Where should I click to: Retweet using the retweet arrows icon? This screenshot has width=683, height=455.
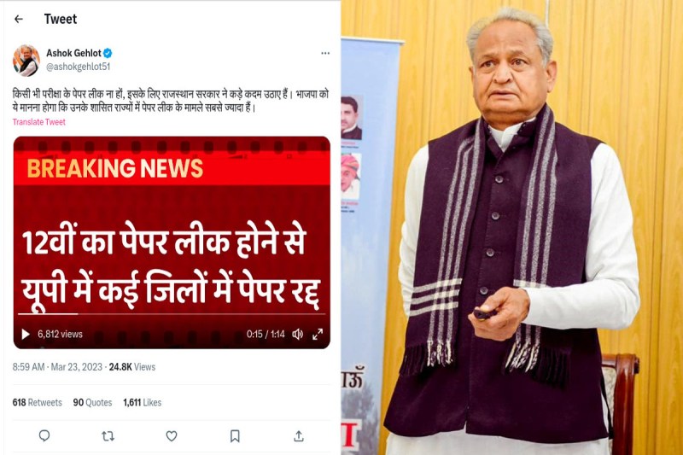tap(108, 435)
